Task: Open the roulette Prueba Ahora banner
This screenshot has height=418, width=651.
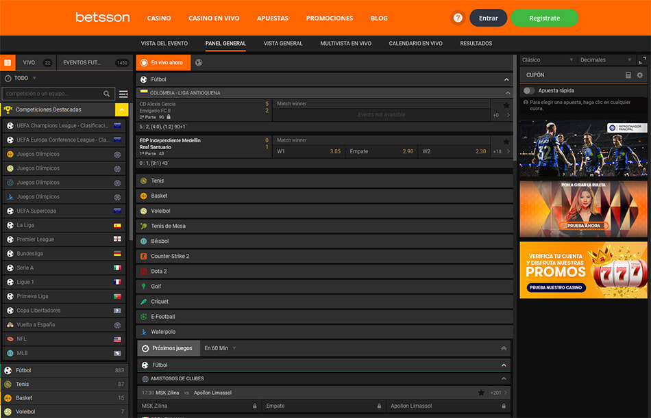Action: click(x=583, y=209)
